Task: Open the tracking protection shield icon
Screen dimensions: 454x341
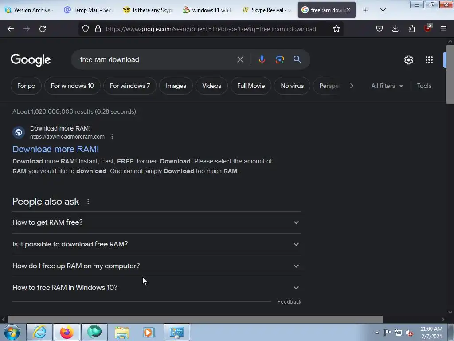Action: [86, 29]
